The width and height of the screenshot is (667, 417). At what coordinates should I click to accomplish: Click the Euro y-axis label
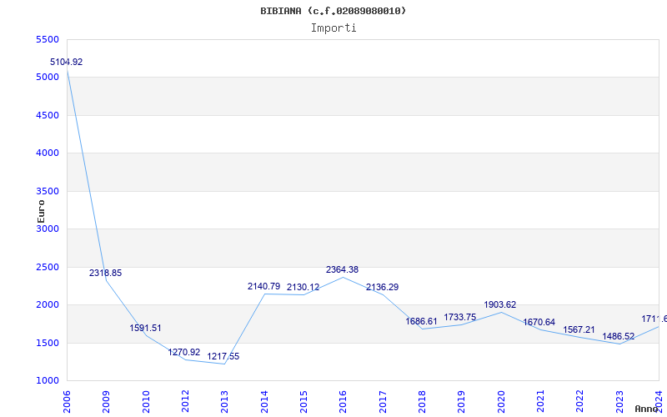point(41,211)
